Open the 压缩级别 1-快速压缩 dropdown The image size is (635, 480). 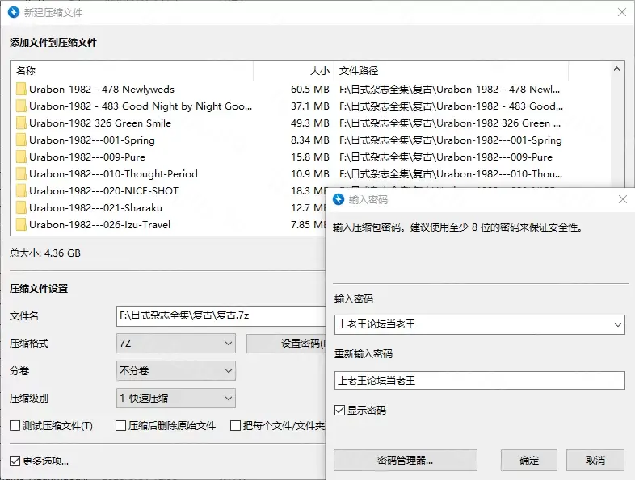pyautogui.click(x=176, y=398)
